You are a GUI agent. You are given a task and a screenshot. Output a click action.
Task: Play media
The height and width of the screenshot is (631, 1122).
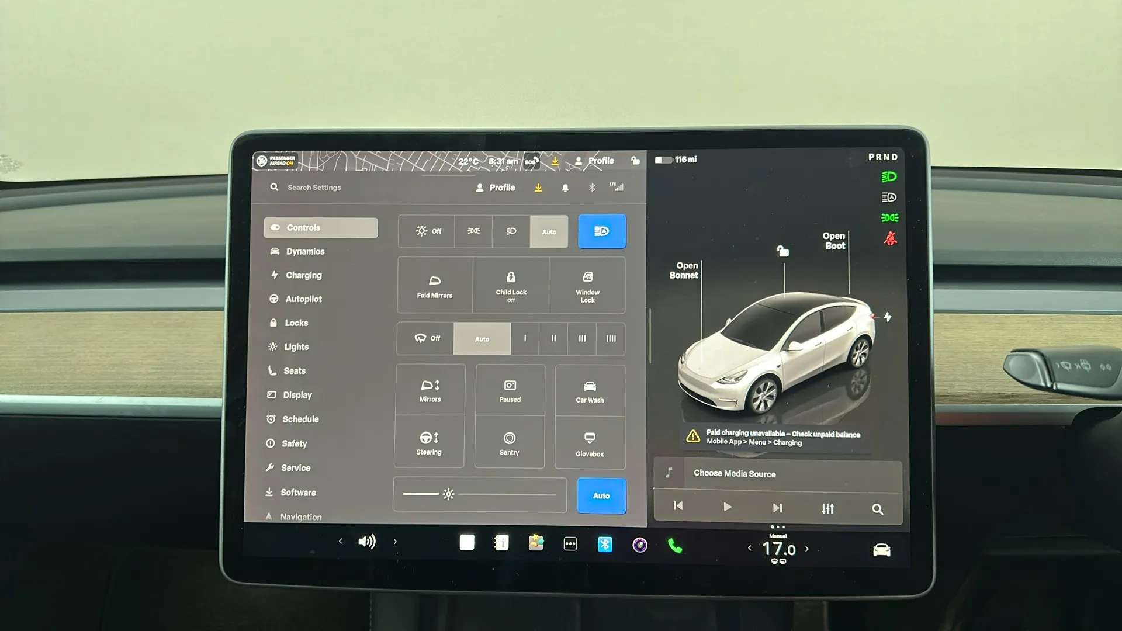(727, 507)
